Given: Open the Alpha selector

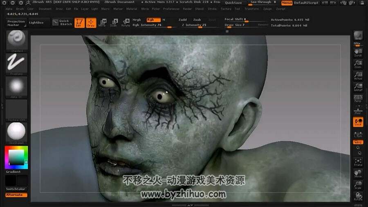Looking at the screenshot, I should 16,87.
